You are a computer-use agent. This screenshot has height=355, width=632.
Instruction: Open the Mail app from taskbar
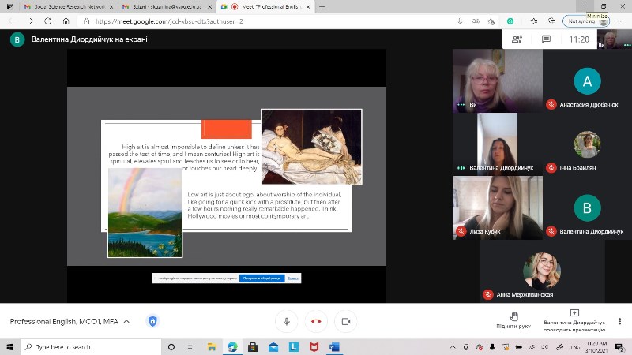(x=273, y=347)
